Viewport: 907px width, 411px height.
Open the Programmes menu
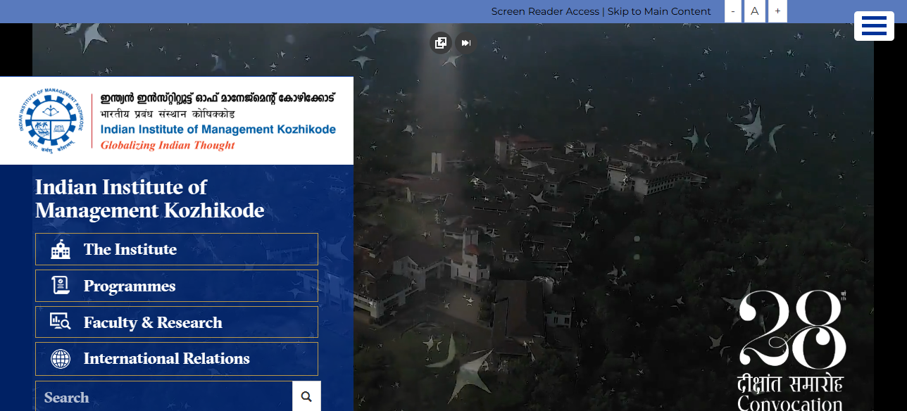click(129, 285)
